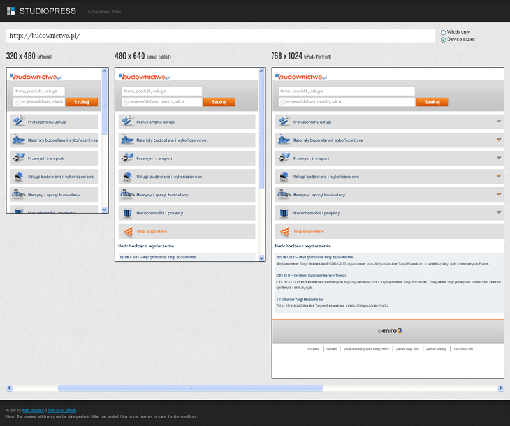Screen dimensions: 510x426
Task: Click the StudioPress logo icon in header
Action: pos(11,11)
